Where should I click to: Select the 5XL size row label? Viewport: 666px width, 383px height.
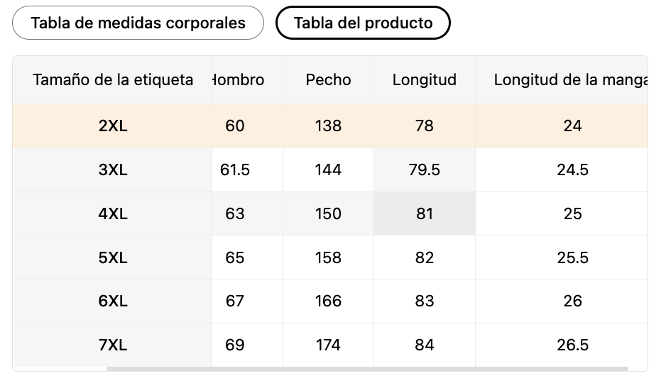[x=113, y=257]
